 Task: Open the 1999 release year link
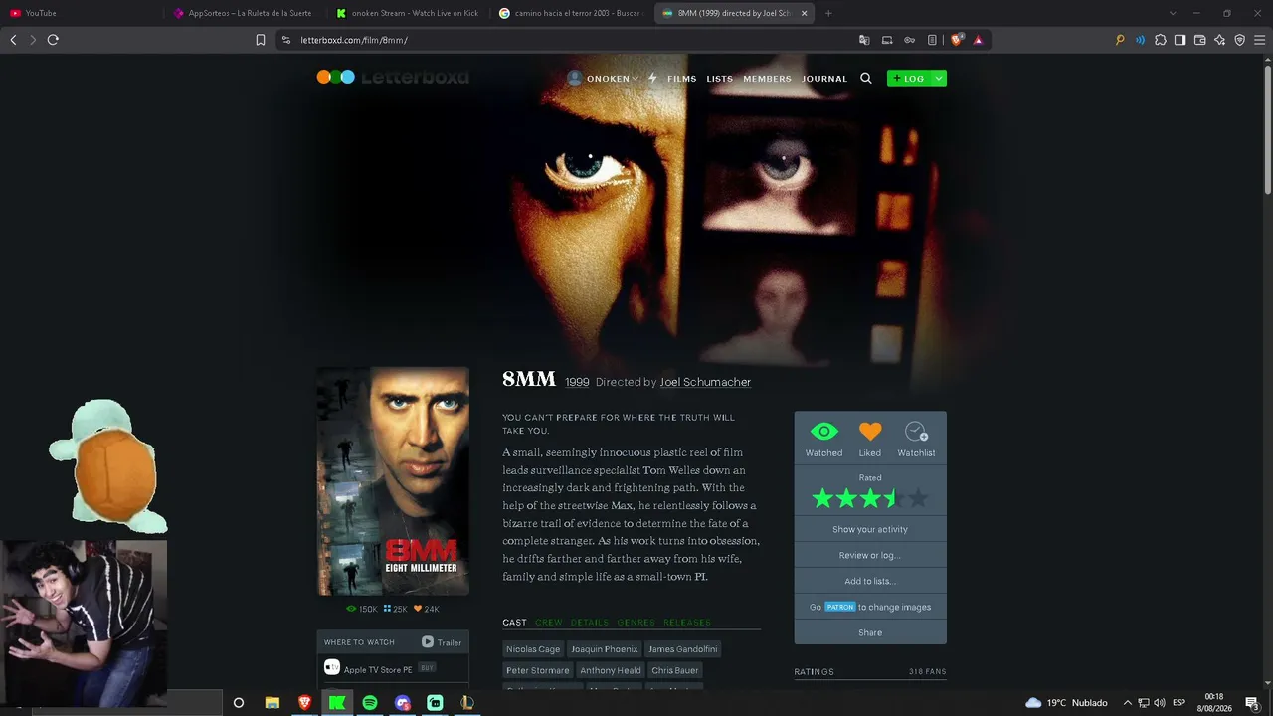[x=577, y=382]
